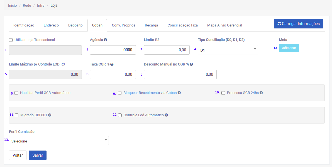Click the Carregar Informações button

click(298, 24)
